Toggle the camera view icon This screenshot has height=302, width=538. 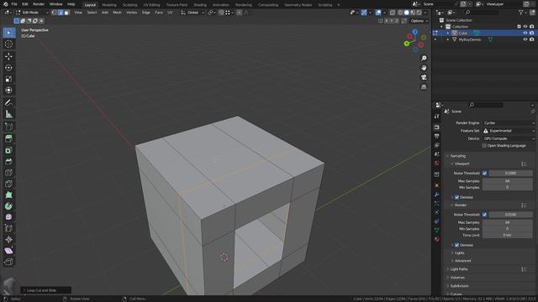(x=424, y=77)
